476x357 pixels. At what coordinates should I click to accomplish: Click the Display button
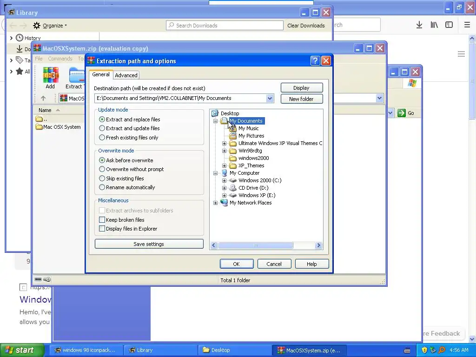(x=301, y=88)
